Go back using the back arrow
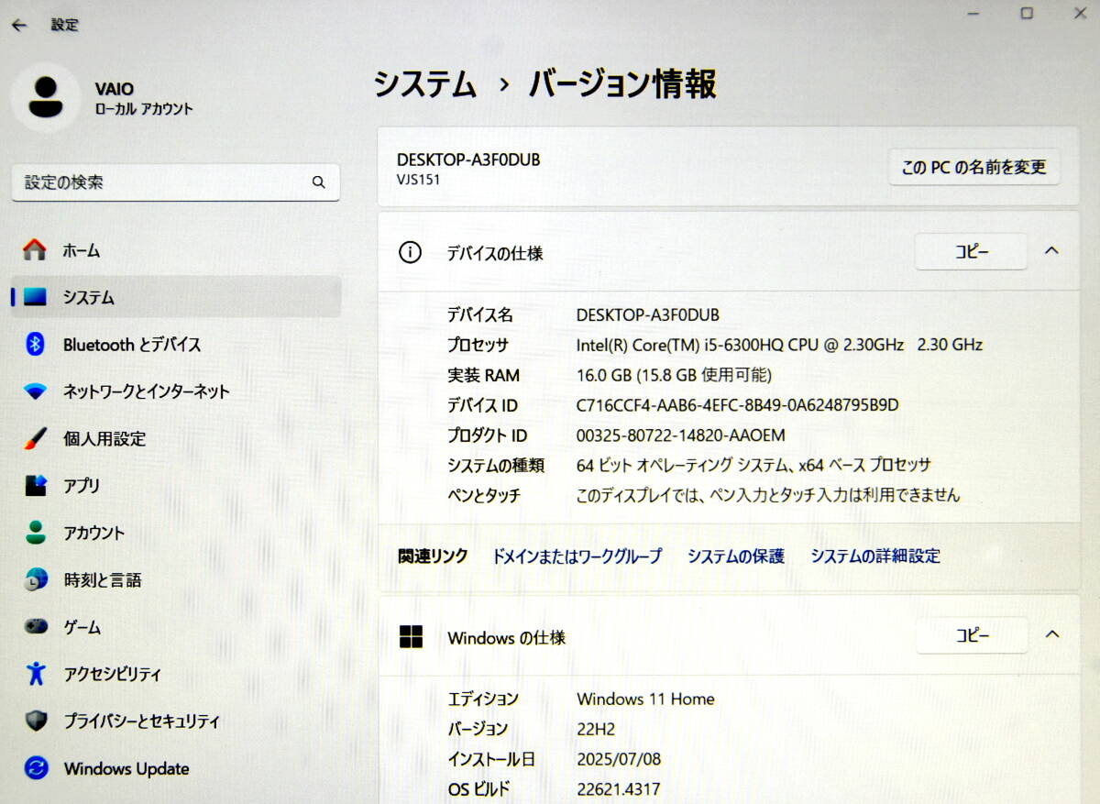1100x804 pixels. pyautogui.click(x=19, y=26)
